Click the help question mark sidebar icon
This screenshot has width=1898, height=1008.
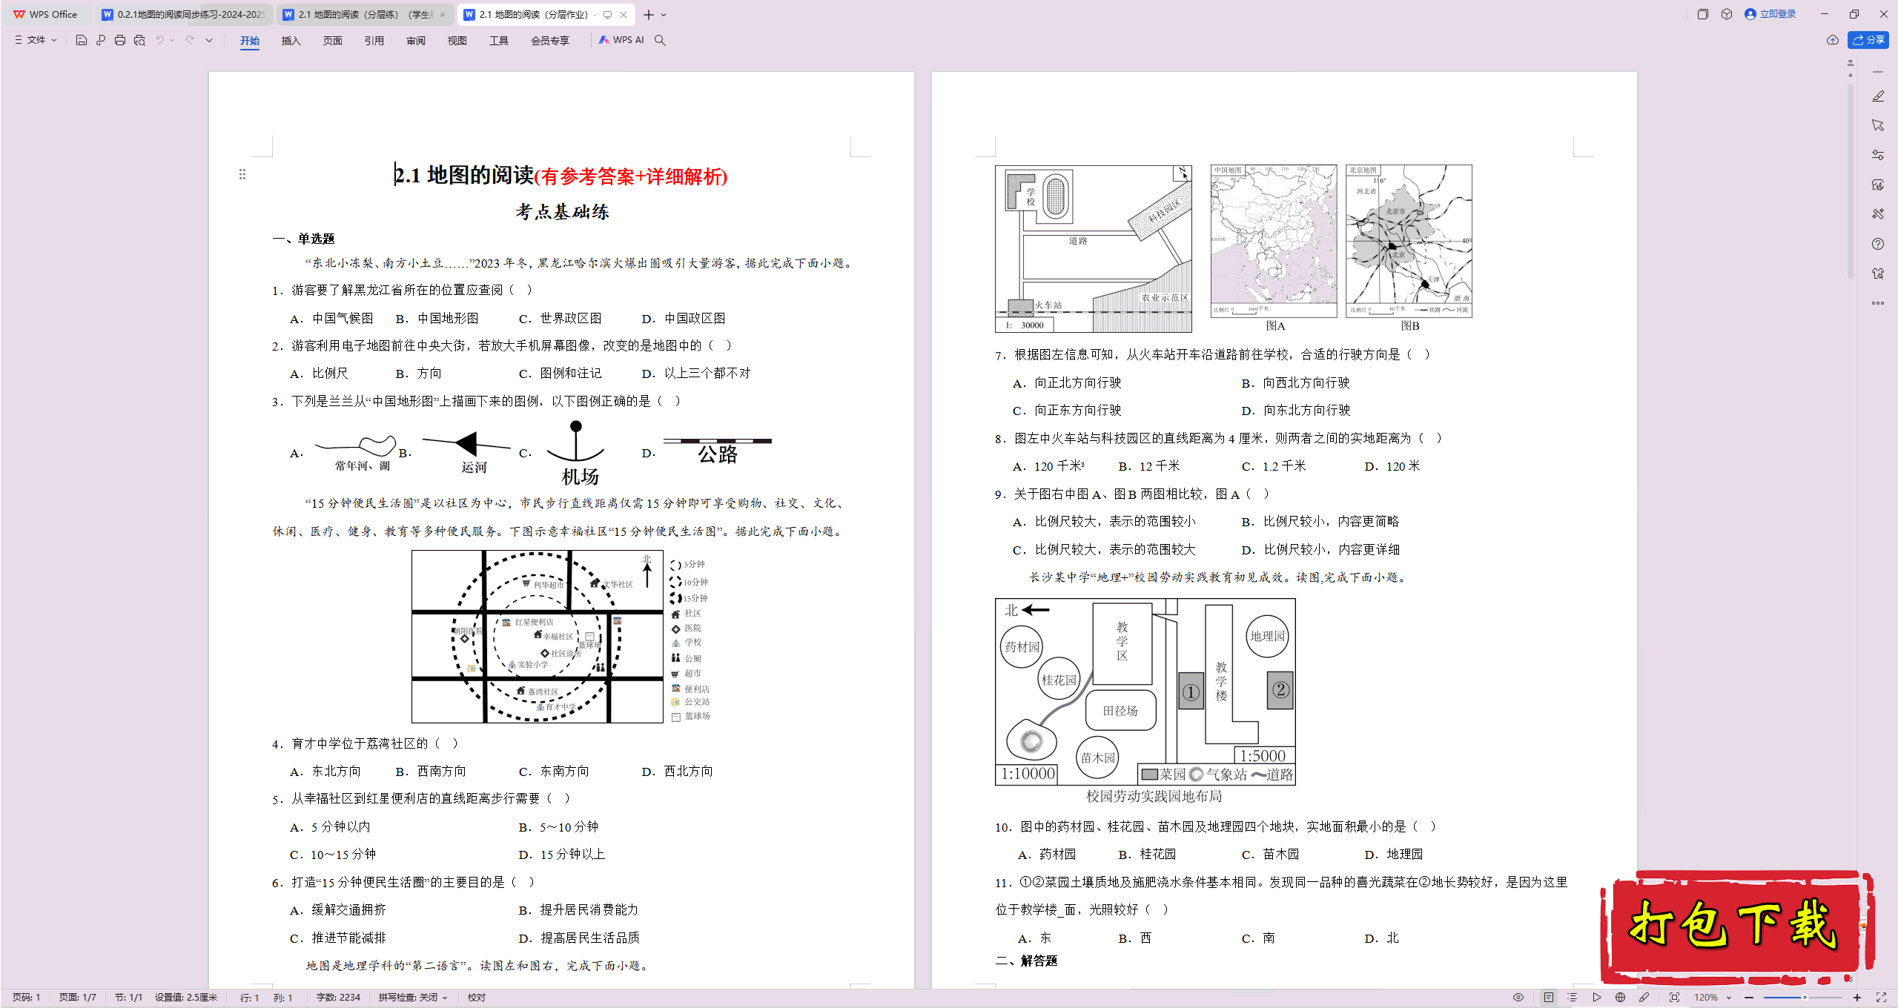(1878, 244)
